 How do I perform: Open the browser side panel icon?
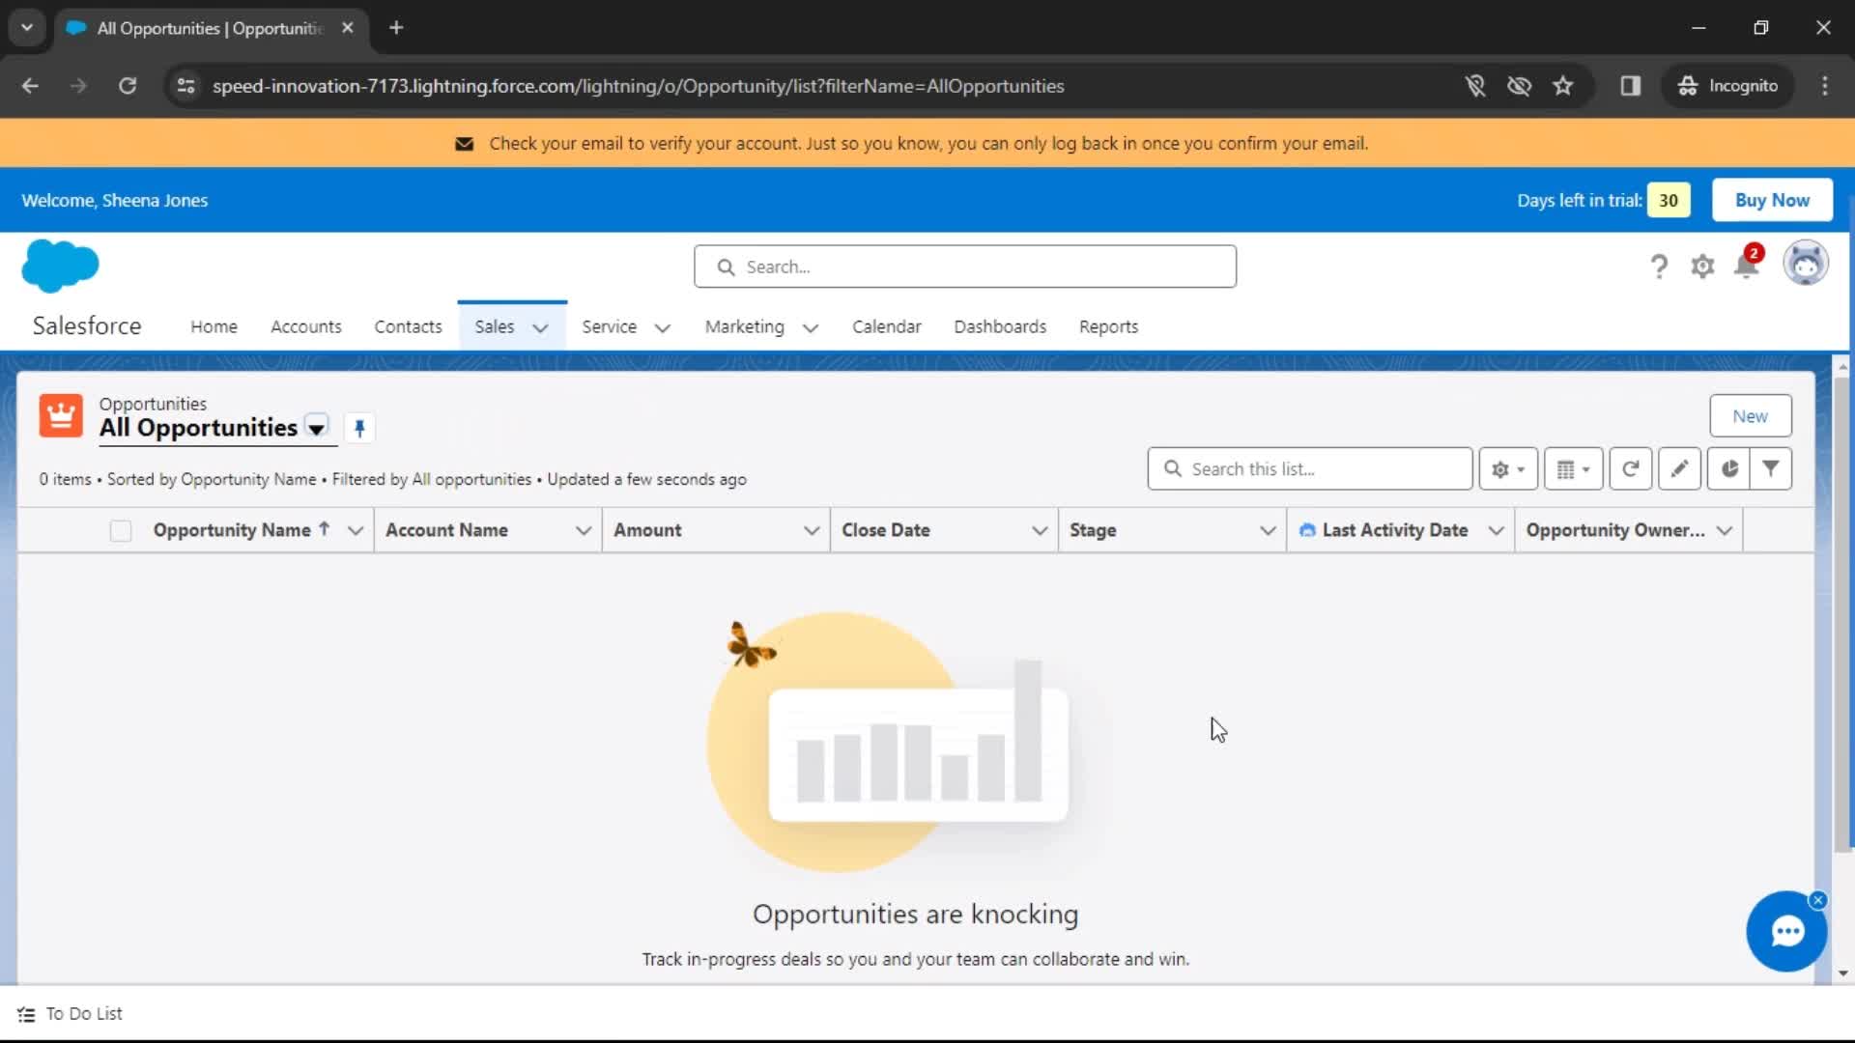click(x=1631, y=86)
